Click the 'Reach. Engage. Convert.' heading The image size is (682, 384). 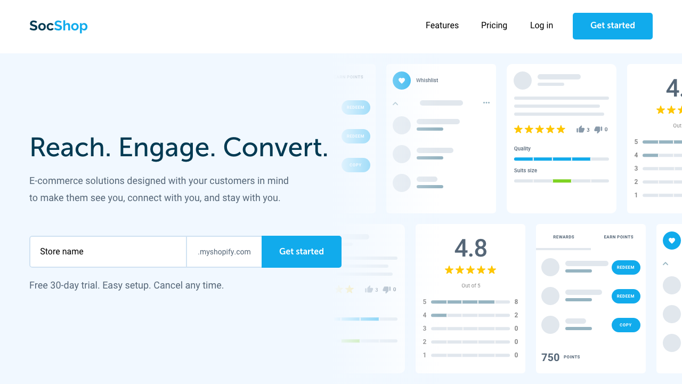coord(179,147)
